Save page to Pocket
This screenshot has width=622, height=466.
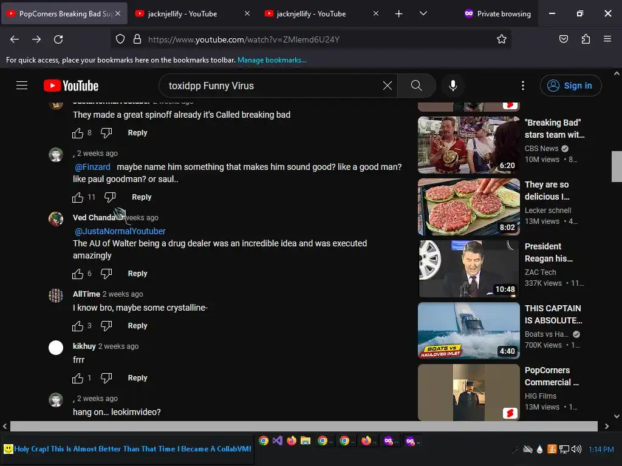pos(564,39)
